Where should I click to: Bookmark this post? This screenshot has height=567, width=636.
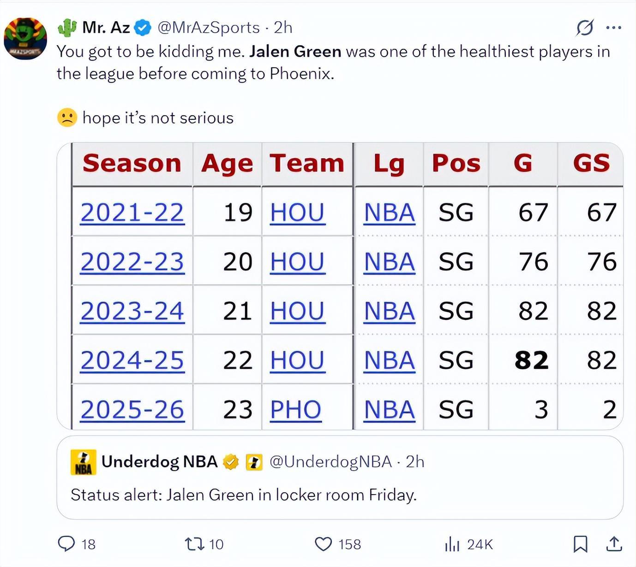pyautogui.click(x=580, y=544)
